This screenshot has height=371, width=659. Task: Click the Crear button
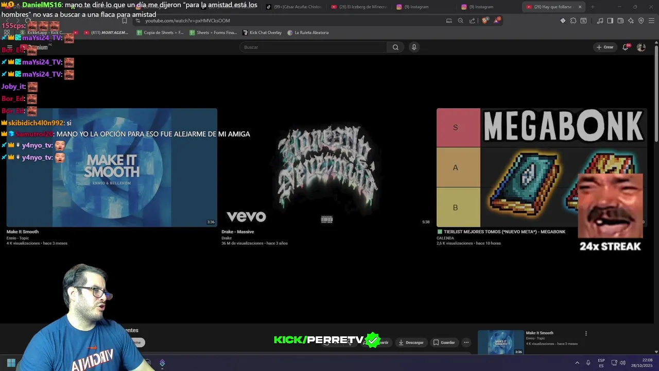tap(605, 47)
